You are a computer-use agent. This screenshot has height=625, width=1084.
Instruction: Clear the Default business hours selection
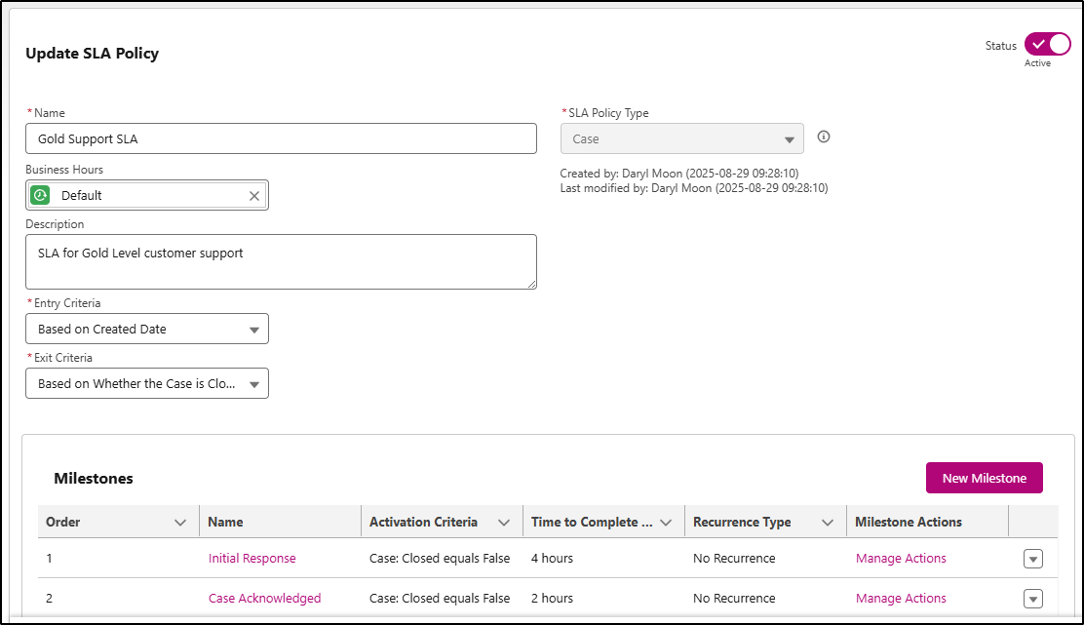[x=254, y=196]
